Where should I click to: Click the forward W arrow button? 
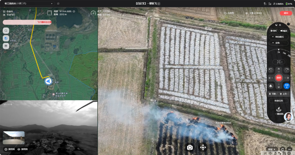coord(279,70)
